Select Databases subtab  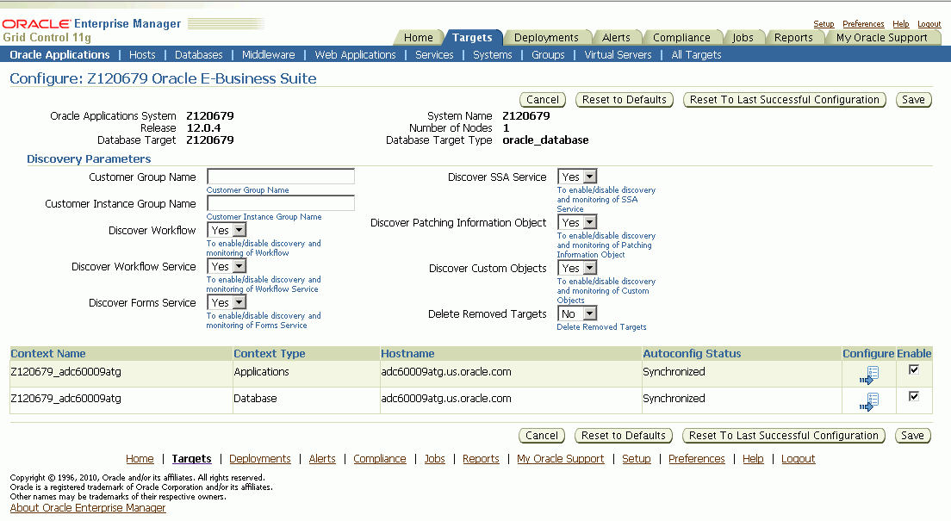point(198,54)
